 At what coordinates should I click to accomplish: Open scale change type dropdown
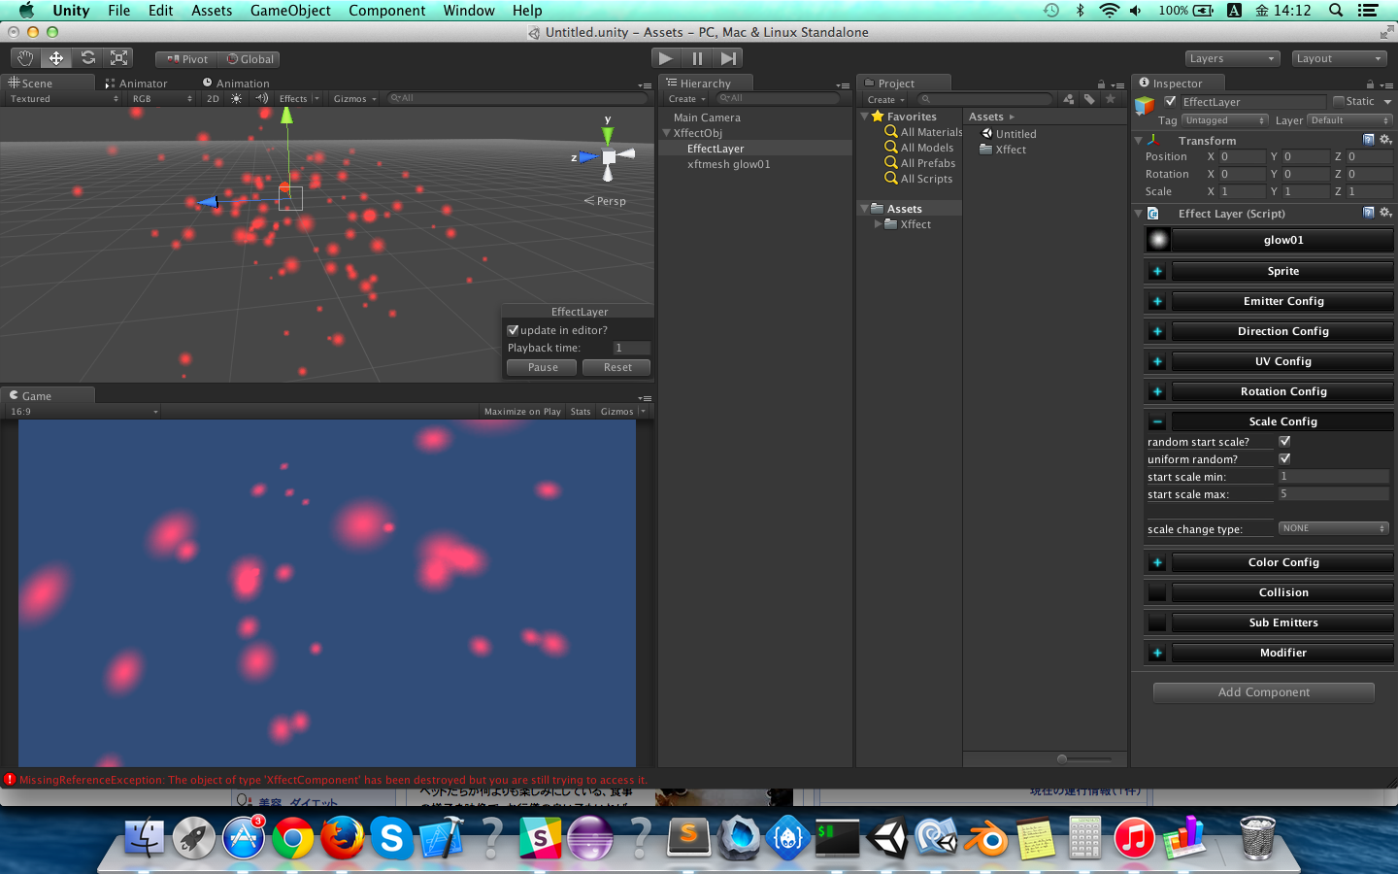point(1334,528)
